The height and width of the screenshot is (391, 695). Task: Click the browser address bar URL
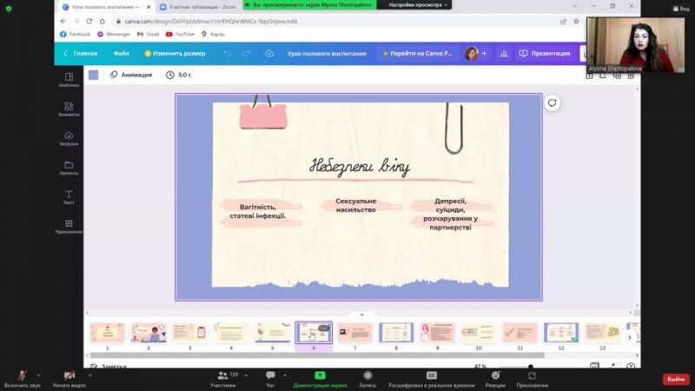pos(211,21)
